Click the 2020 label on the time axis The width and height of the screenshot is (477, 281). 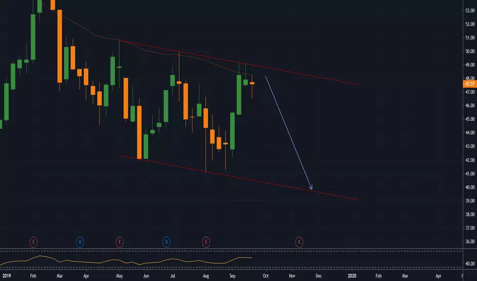pos(352,276)
